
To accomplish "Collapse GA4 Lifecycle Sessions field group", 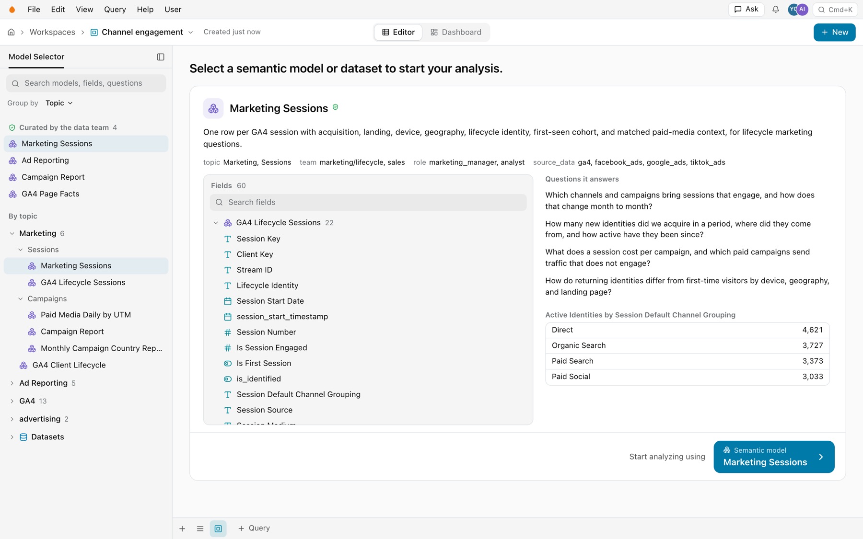I will coord(216,223).
